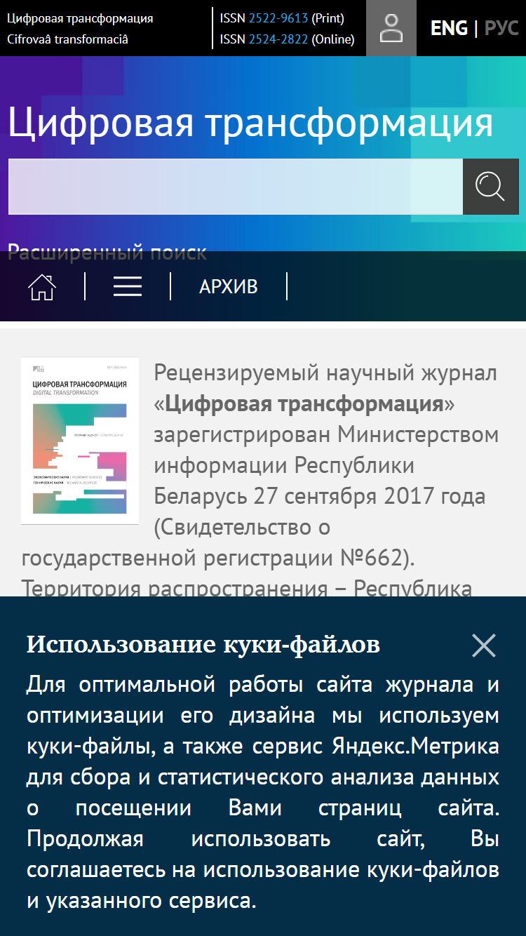This screenshot has height=936, width=526.
Task: Click the journal cover thumbnail
Action: pyautogui.click(x=80, y=441)
